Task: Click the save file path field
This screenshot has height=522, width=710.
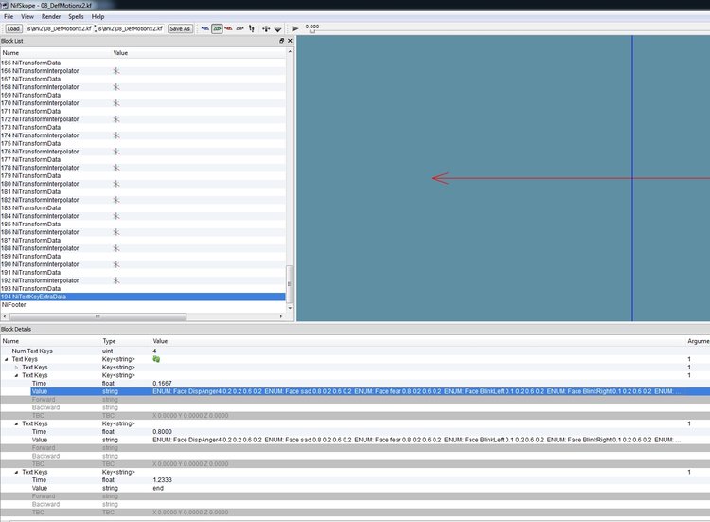Action: click(131, 28)
